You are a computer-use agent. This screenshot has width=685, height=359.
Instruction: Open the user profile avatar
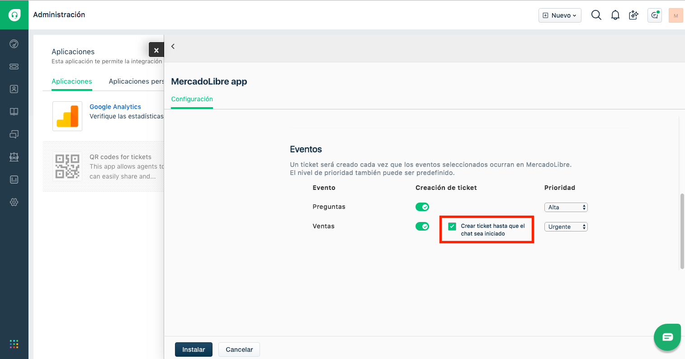676,15
